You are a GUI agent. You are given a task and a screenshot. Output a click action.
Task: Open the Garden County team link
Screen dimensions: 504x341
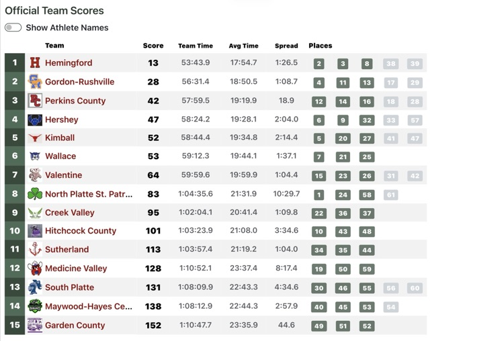pos(75,326)
